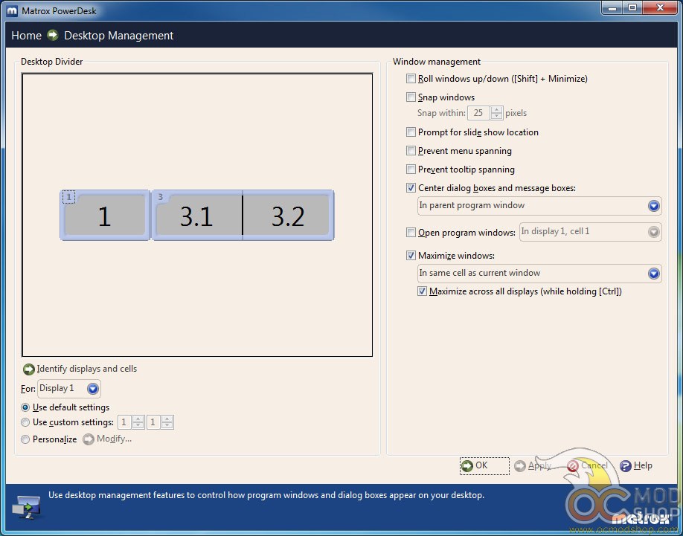683x536 pixels.
Task: Click the small display number 3 badge
Action: [160, 197]
